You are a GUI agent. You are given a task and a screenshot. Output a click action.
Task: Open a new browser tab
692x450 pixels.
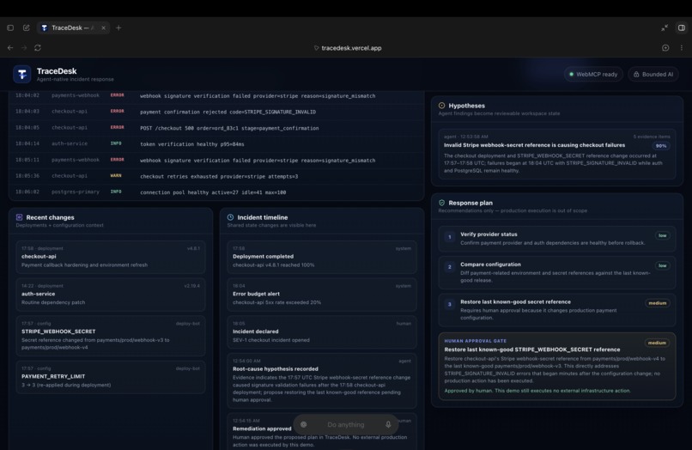coord(118,27)
